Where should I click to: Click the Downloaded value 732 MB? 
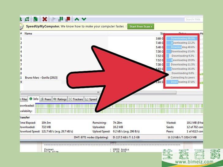(x=46, y=127)
